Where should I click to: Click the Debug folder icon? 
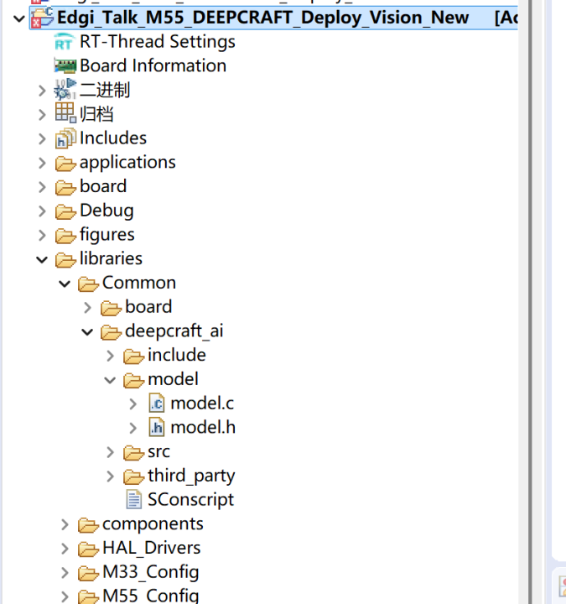(65, 211)
